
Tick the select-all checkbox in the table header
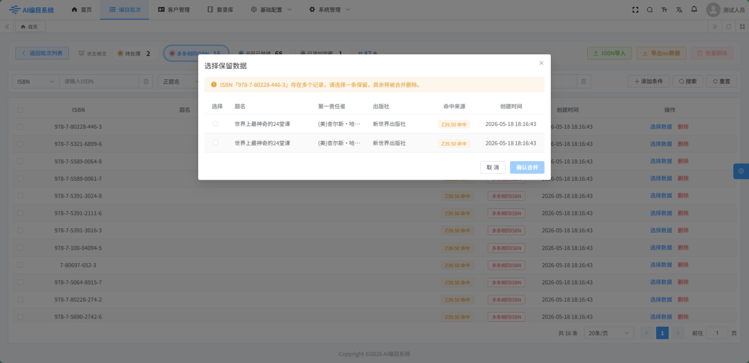tap(20, 110)
